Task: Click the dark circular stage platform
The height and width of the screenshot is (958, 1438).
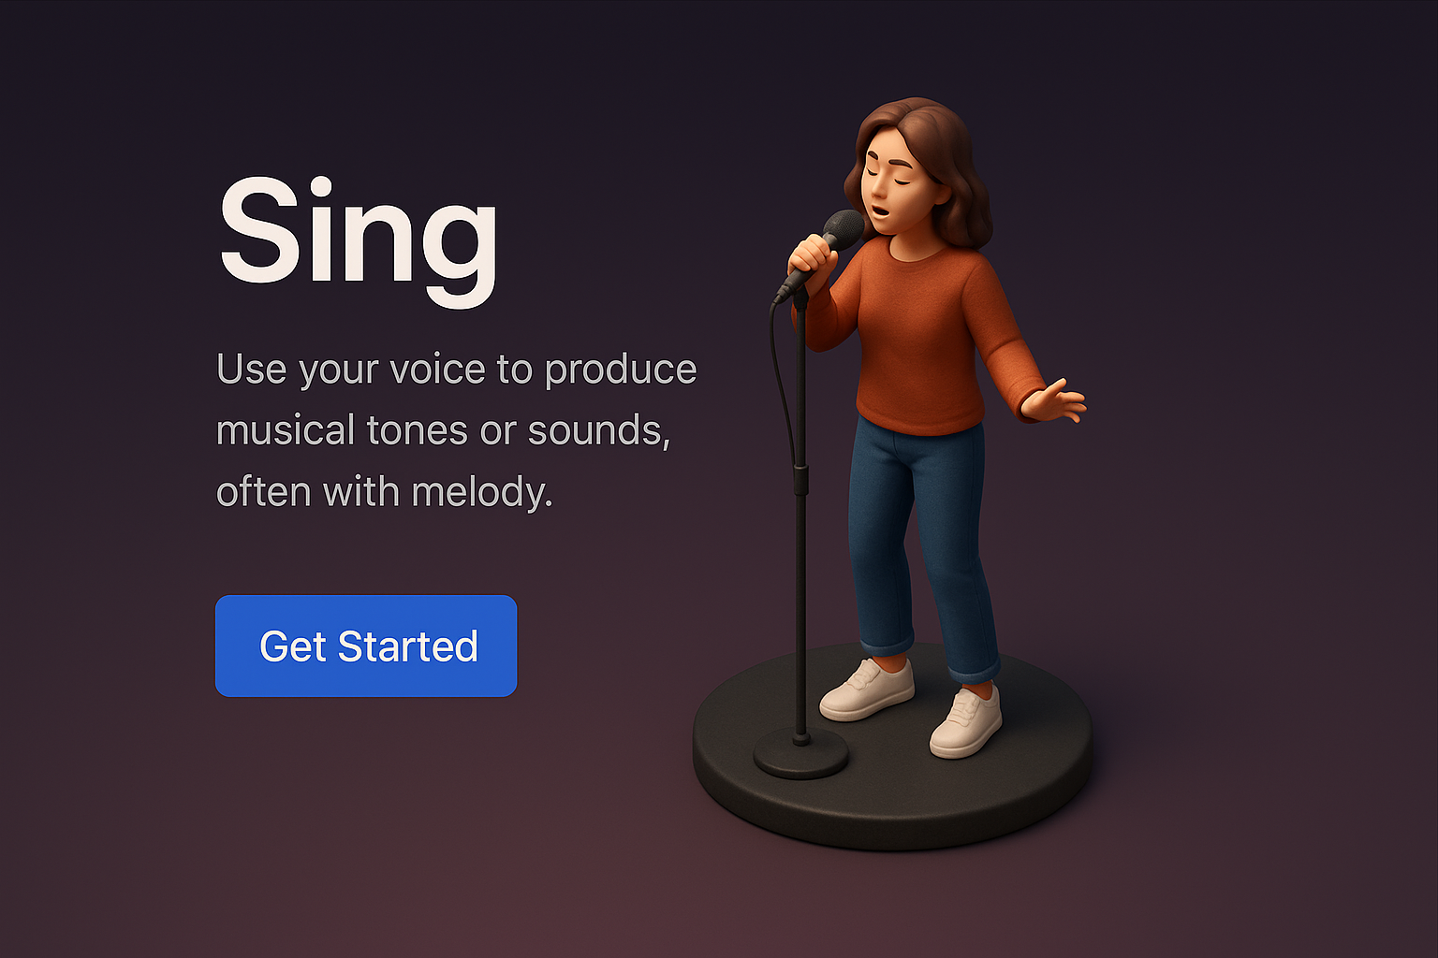Action: (892, 748)
